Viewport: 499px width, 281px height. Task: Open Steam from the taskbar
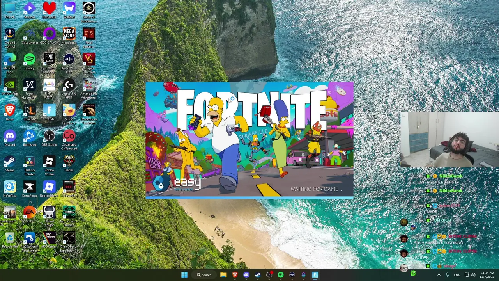tap(258, 275)
